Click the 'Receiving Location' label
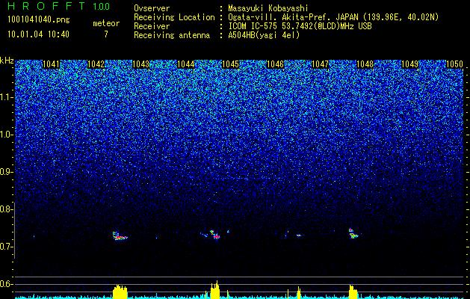The image size is (470, 299). pos(174,17)
